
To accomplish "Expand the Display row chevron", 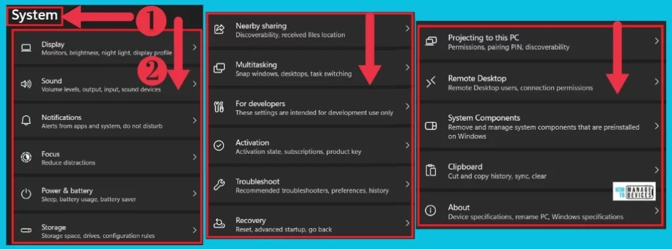I will point(194,47).
